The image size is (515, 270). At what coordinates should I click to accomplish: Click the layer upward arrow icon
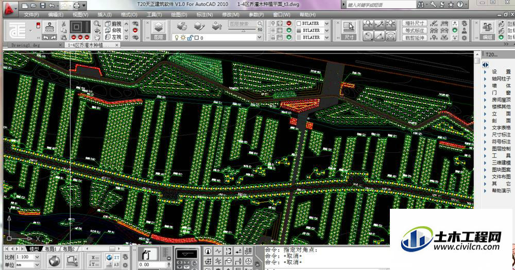click(x=217, y=26)
